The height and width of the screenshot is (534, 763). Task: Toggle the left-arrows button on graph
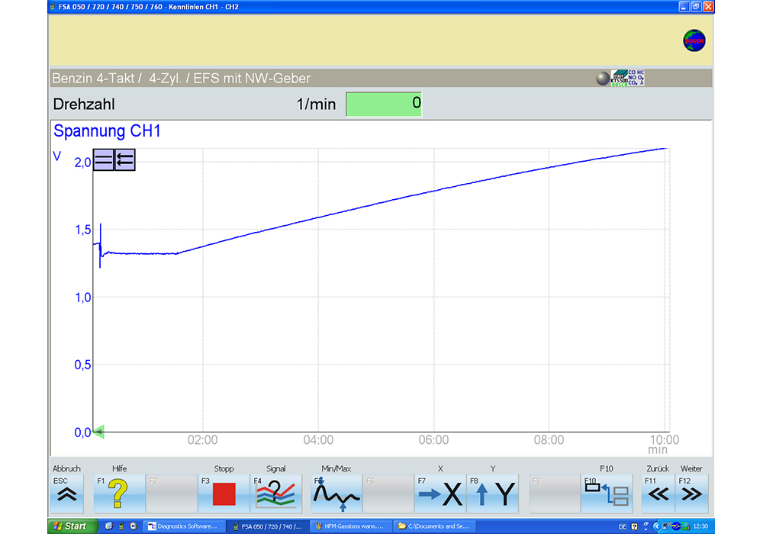125,159
